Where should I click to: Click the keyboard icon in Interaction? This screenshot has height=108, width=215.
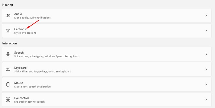pyautogui.click(x=8, y=69)
